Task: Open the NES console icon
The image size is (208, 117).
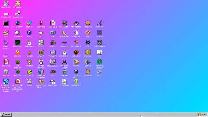Action: [99, 52]
